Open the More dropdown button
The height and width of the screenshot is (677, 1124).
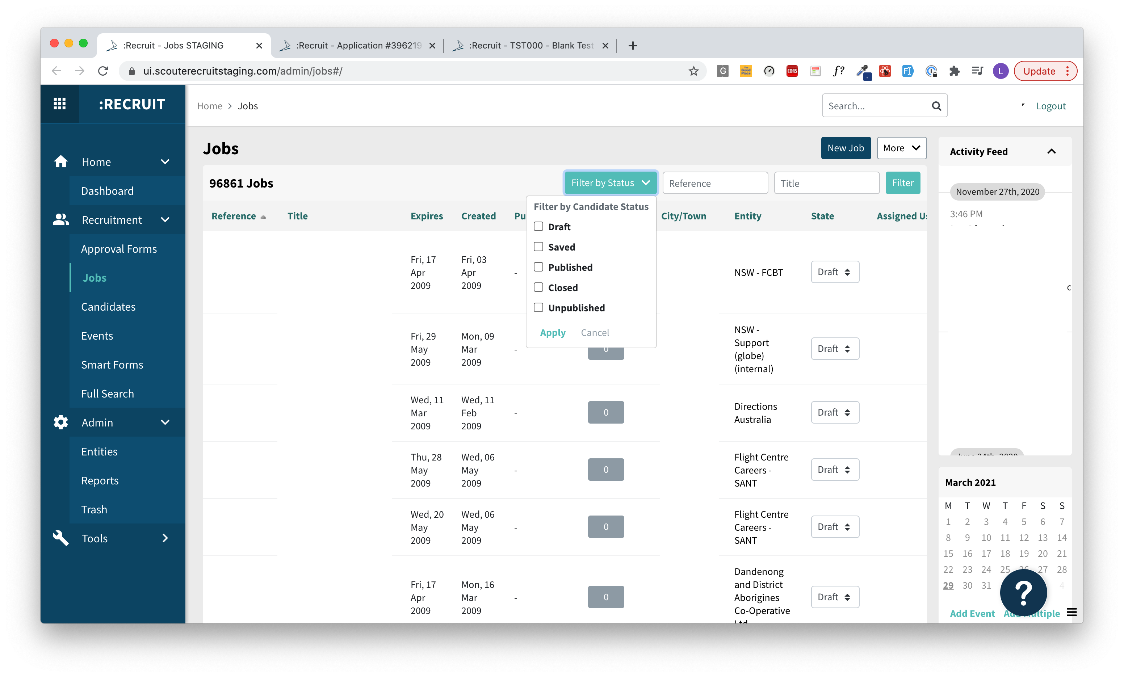tap(901, 148)
